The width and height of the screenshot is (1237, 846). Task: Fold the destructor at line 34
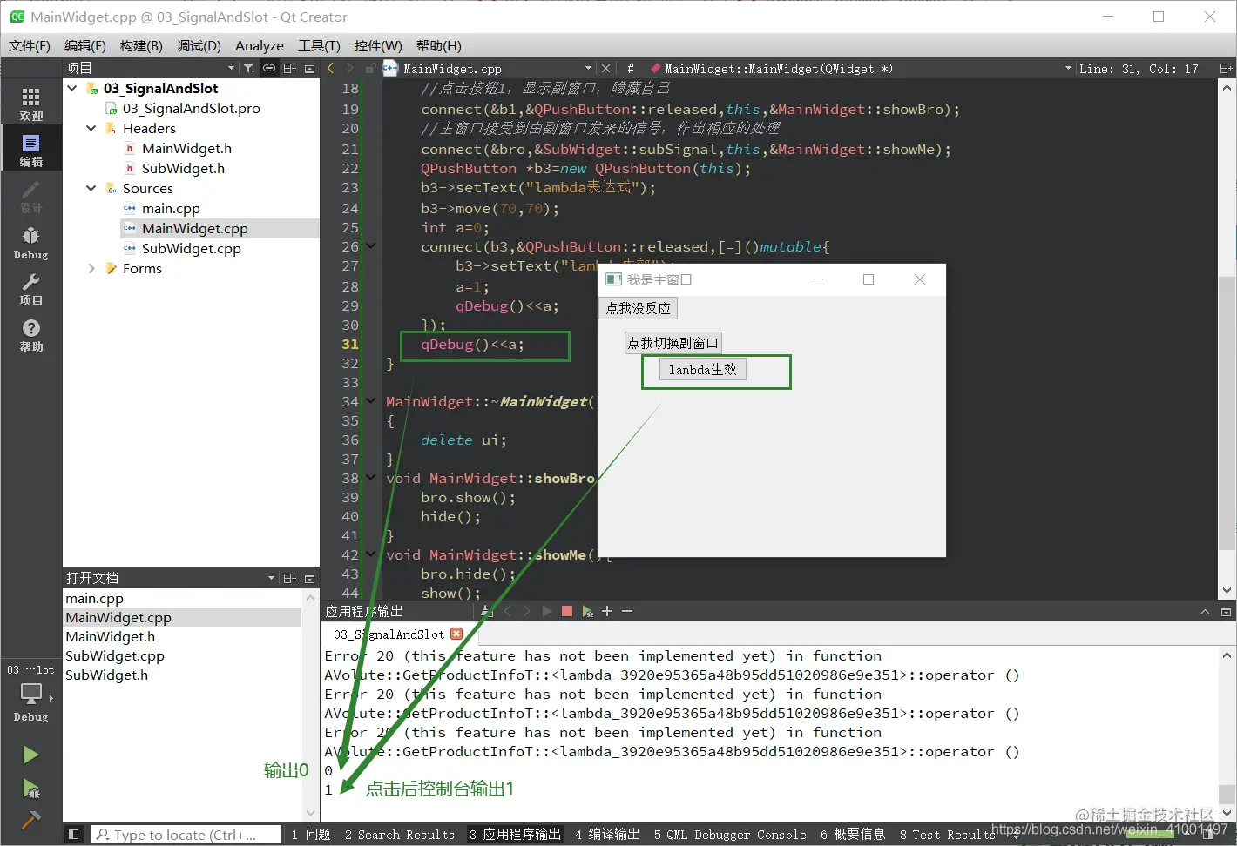pos(371,401)
